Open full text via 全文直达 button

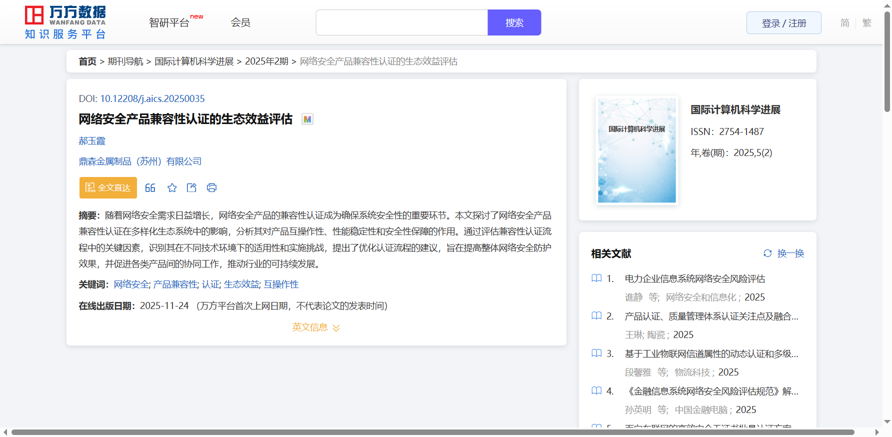click(x=108, y=188)
